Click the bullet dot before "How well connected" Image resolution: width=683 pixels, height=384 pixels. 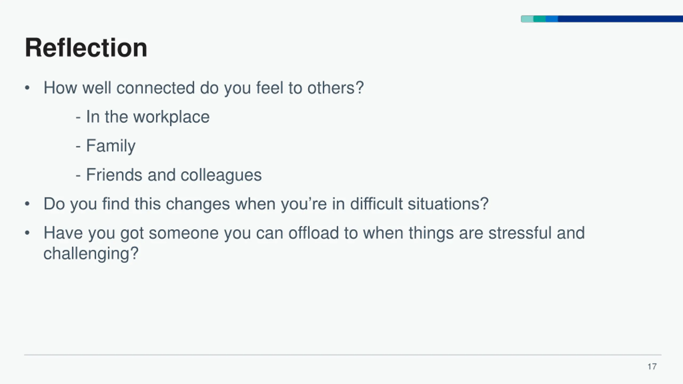27,88
